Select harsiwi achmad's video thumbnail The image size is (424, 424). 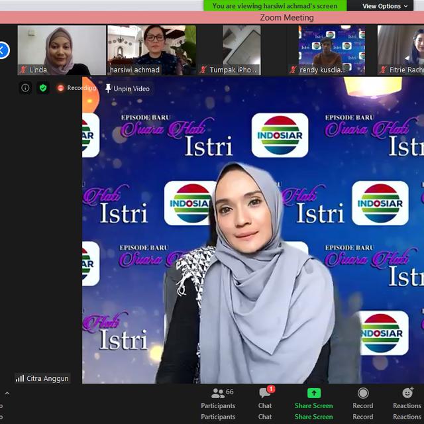click(152, 50)
